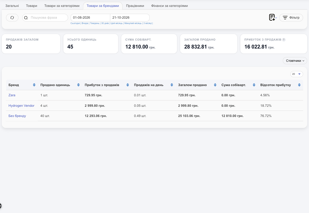Click the Без бренду brand link
This screenshot has height=213, width=309.
17,116
